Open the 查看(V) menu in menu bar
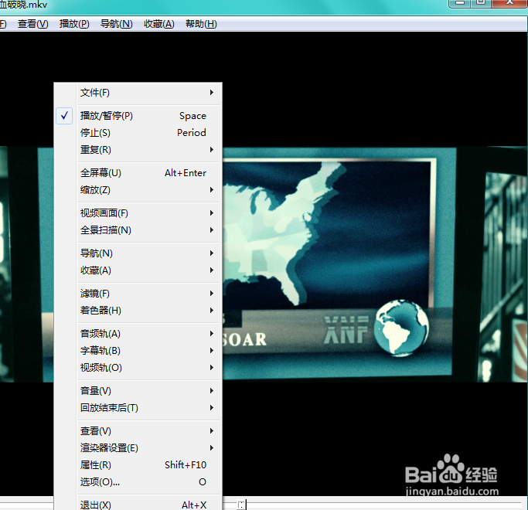This screenshot has height=510, width=528. tap(32, 24)
